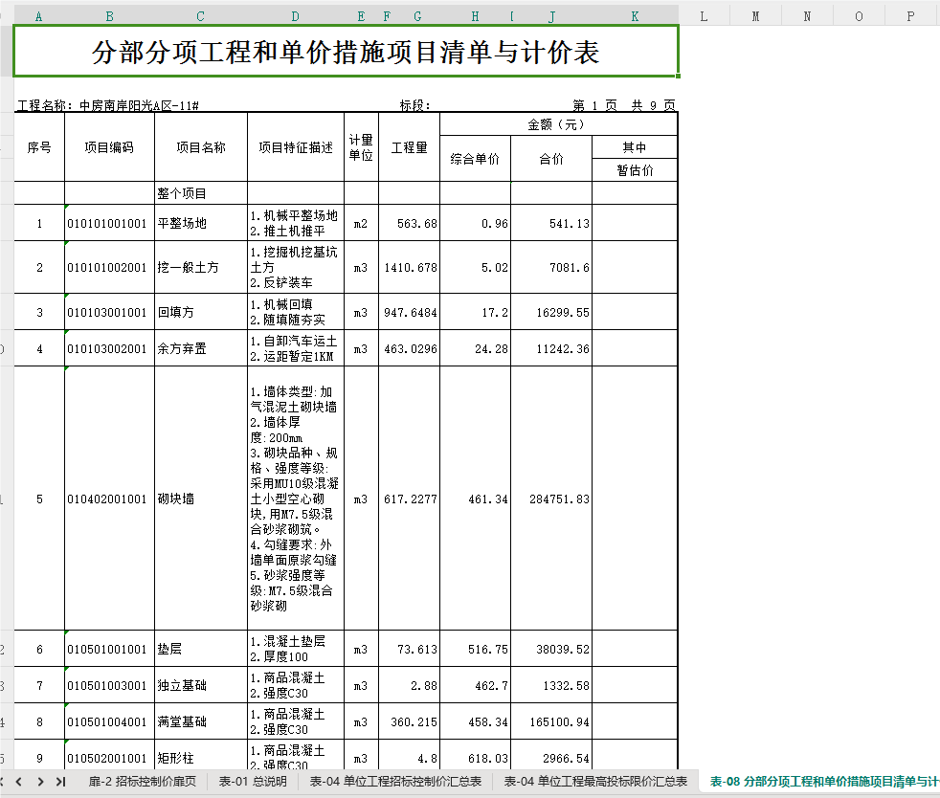
Task: Open sheet tab 表-04 单位工程招标控制价汇总表
Action: 395,781
